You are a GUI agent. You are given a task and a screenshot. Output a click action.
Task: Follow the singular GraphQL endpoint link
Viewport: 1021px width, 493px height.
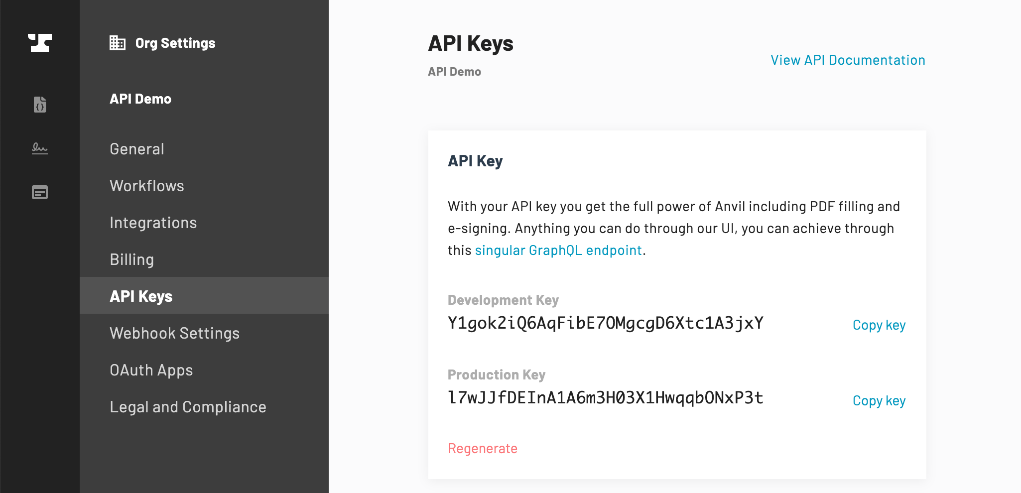[x=558, y=250]
